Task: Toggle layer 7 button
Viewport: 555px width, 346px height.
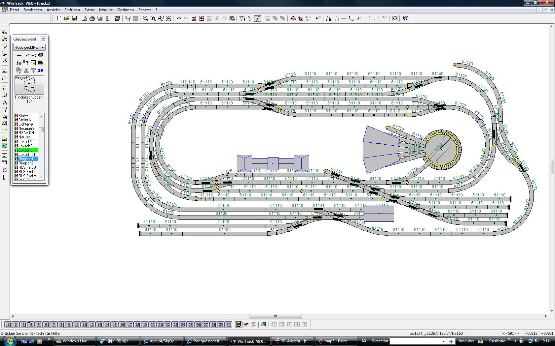Action: 54,325
